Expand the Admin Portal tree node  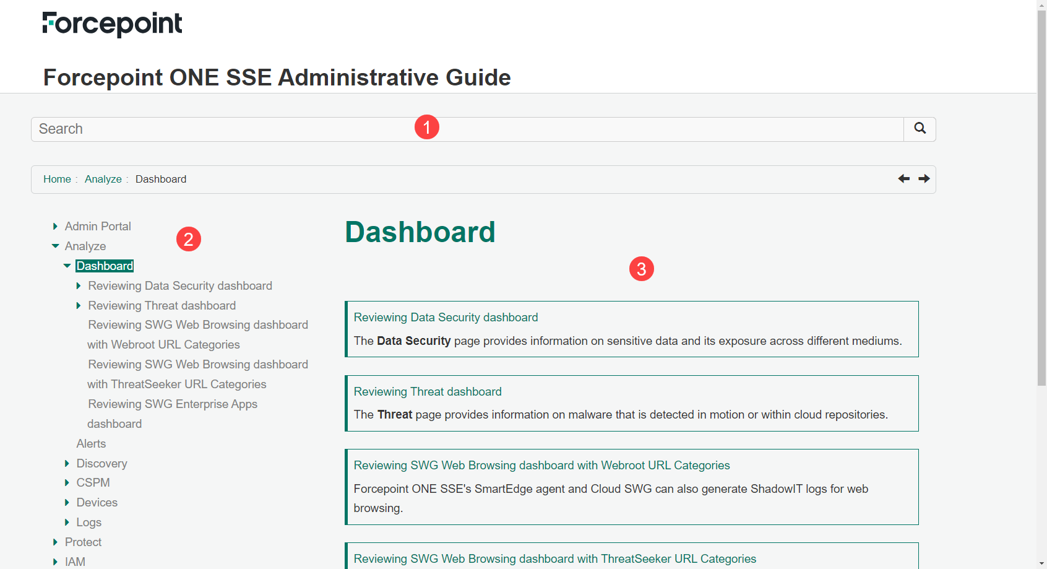click(54, 226)
